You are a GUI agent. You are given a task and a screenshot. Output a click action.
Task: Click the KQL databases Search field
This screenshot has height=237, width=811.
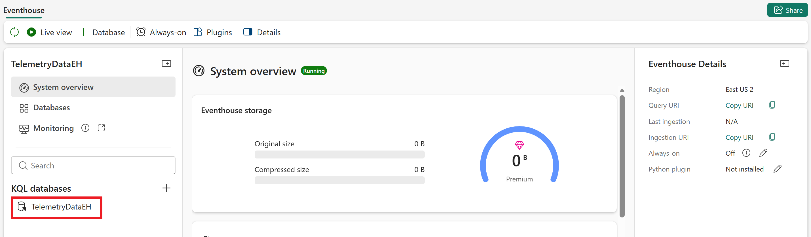[93, 165]
